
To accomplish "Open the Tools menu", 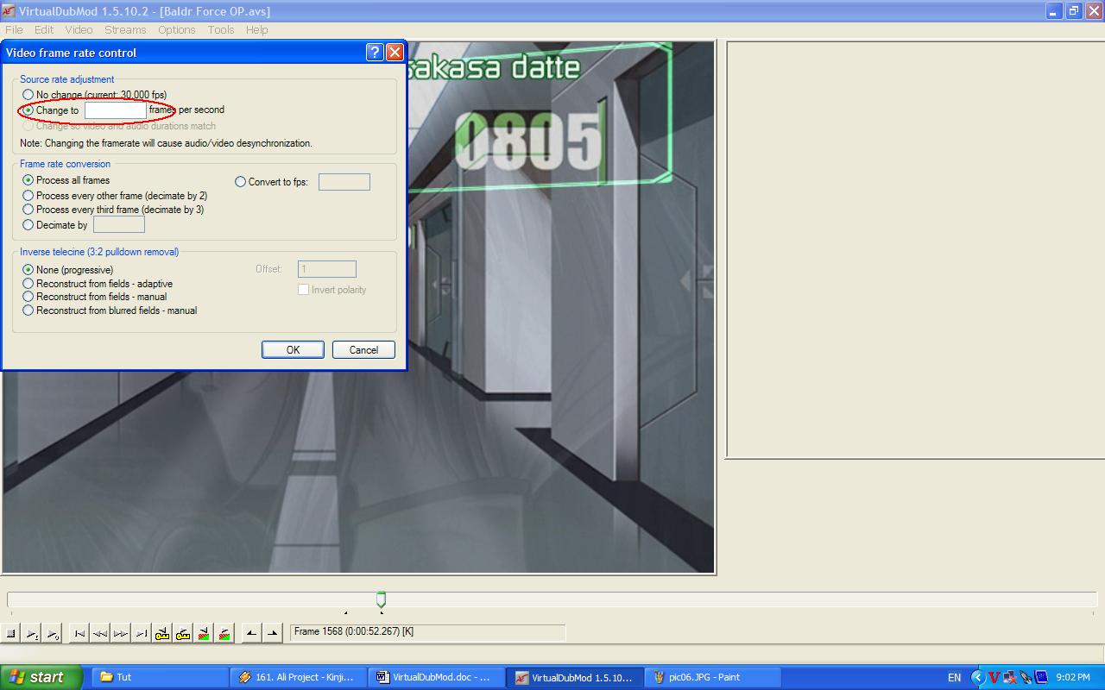I will tap(221, 29).
